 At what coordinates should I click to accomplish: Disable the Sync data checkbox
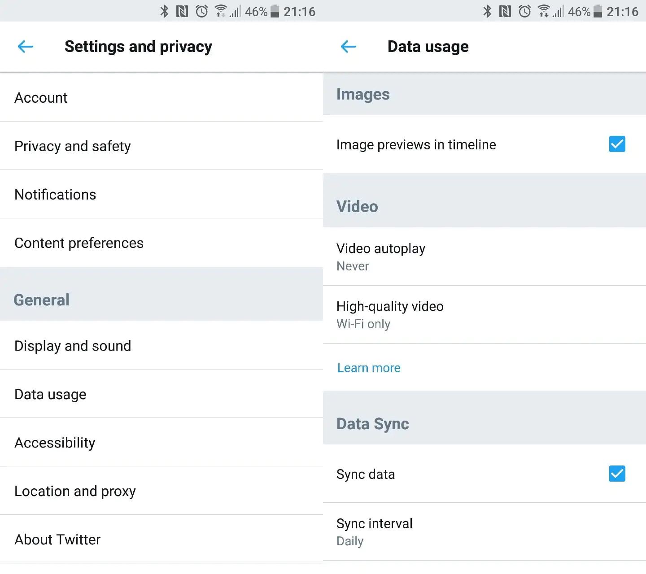pyautogui.click(x=617, y=474)
